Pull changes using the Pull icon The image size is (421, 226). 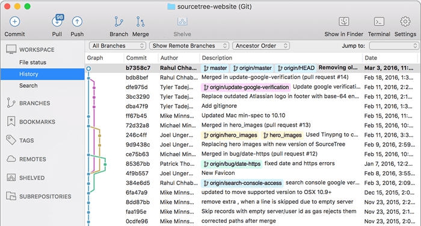[x=57, y=22]
